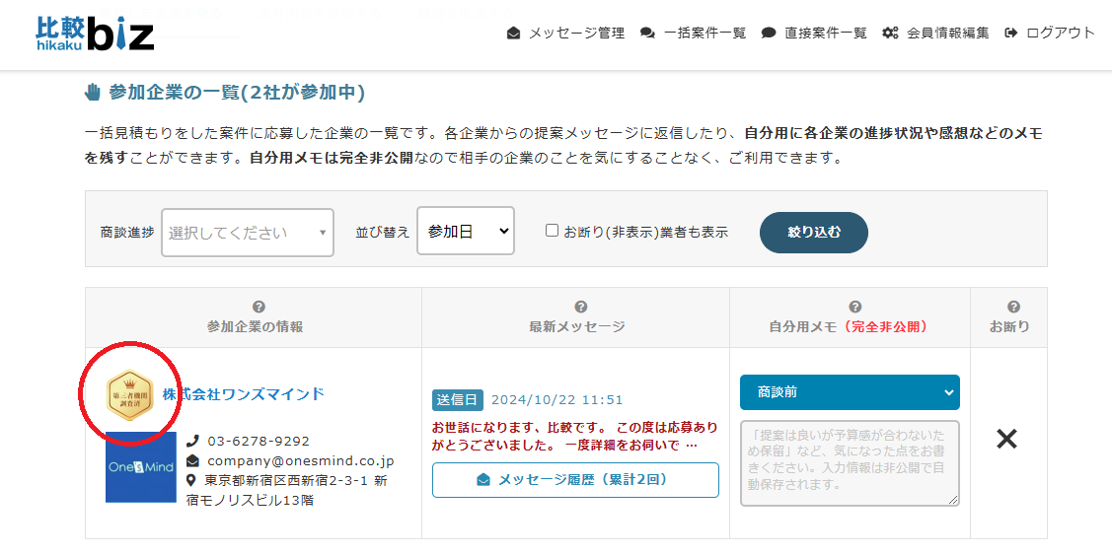The image size is (1112, 555).
Task: Expand the 商談前 status dropdown
Action: 849,392
